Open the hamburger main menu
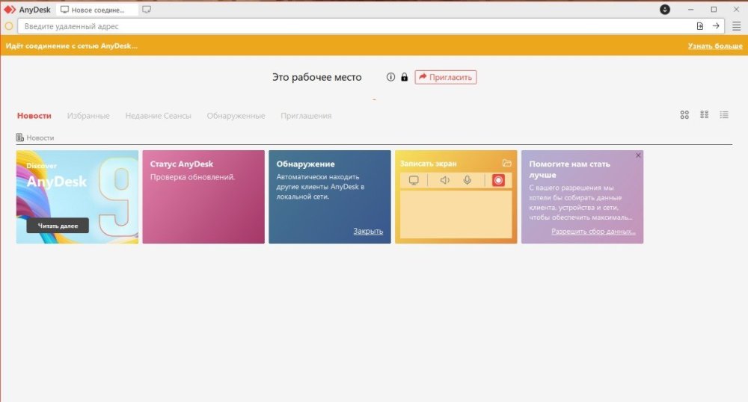Image resolution: width=748 pixels, height=402 pixels. [x=737, y=26]
